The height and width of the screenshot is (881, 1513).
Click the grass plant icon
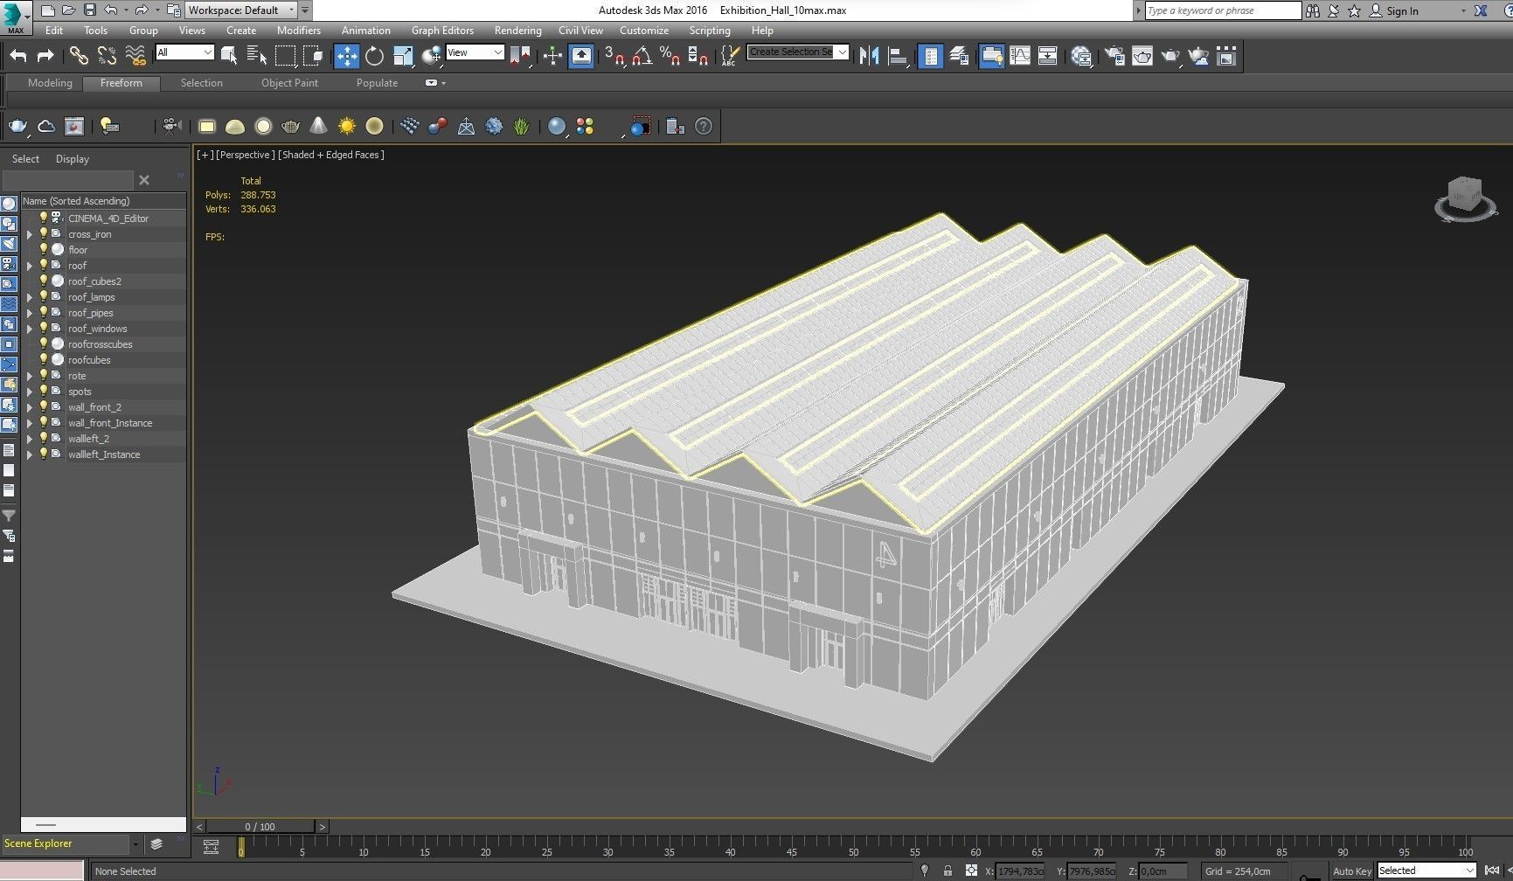coord(522,126)
